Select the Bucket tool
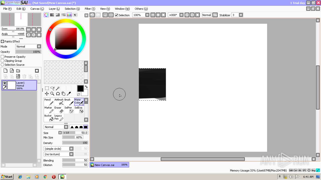 coord(49,117)
